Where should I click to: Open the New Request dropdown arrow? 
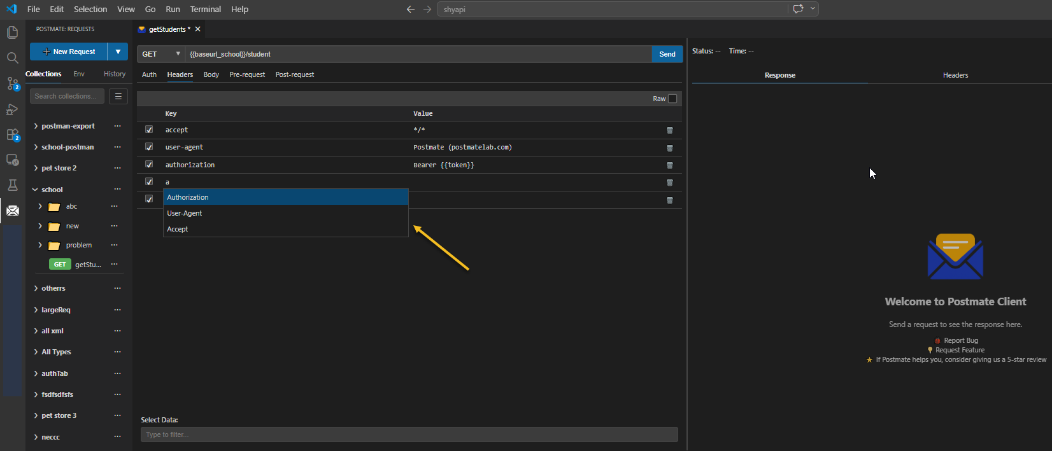click(118, 52)
